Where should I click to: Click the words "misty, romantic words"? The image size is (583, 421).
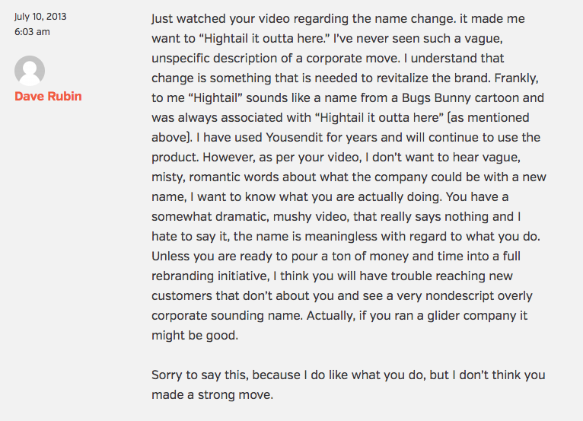215,177
